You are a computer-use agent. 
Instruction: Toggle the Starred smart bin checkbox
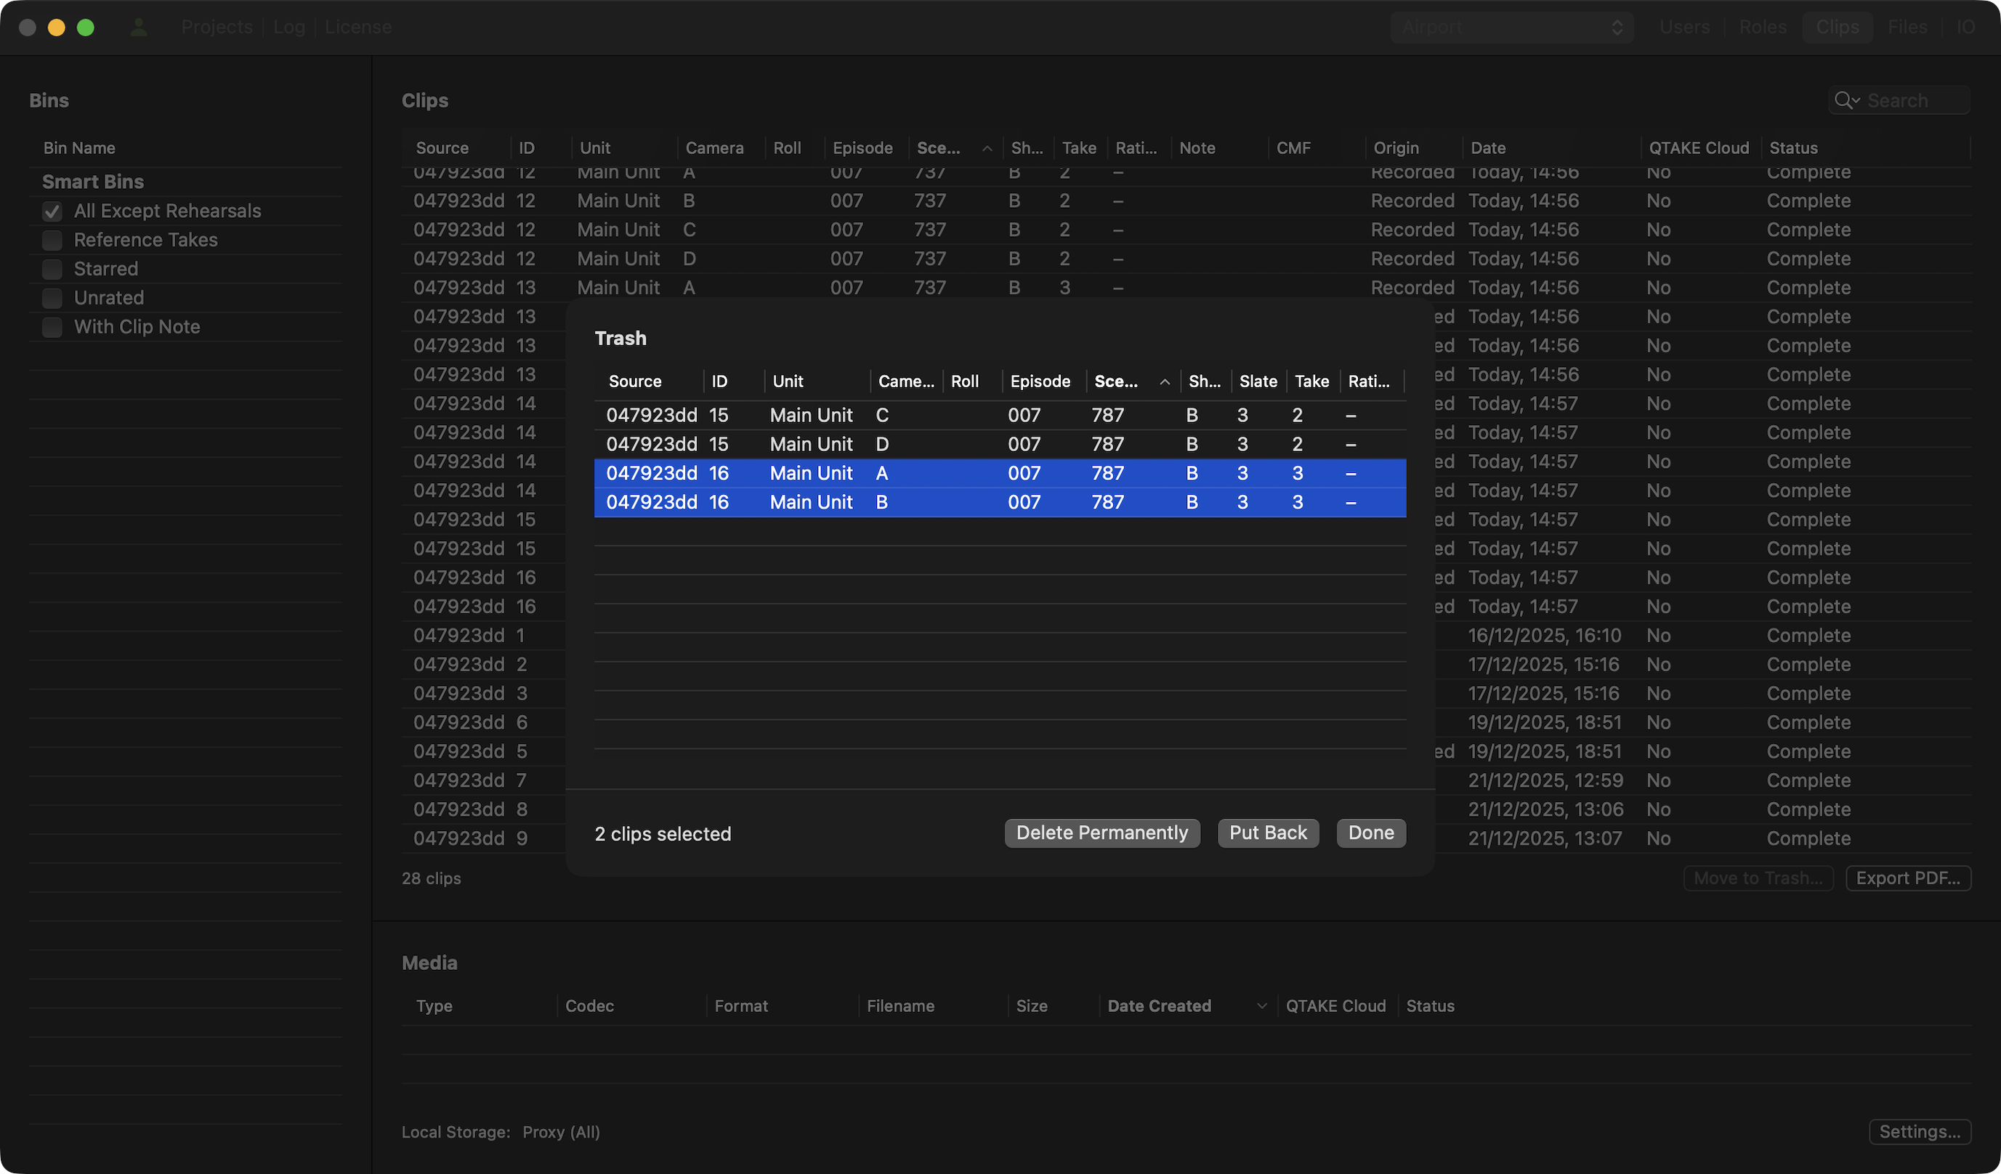(52, 269)
